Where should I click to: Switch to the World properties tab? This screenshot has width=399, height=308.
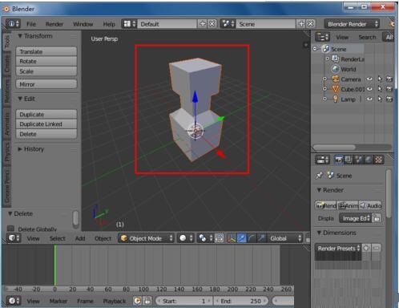click(x=369, y=160)
